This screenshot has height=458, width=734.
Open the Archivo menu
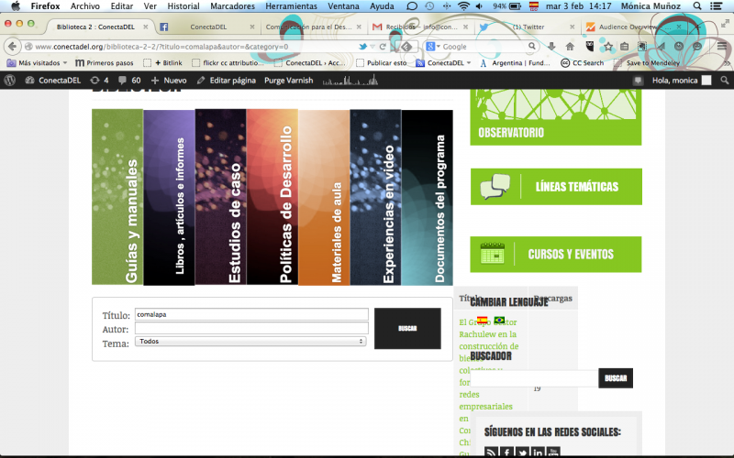tap(84, 6)
